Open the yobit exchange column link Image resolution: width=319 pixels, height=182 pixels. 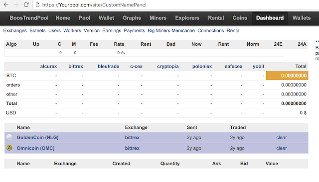tap(258, 66)
